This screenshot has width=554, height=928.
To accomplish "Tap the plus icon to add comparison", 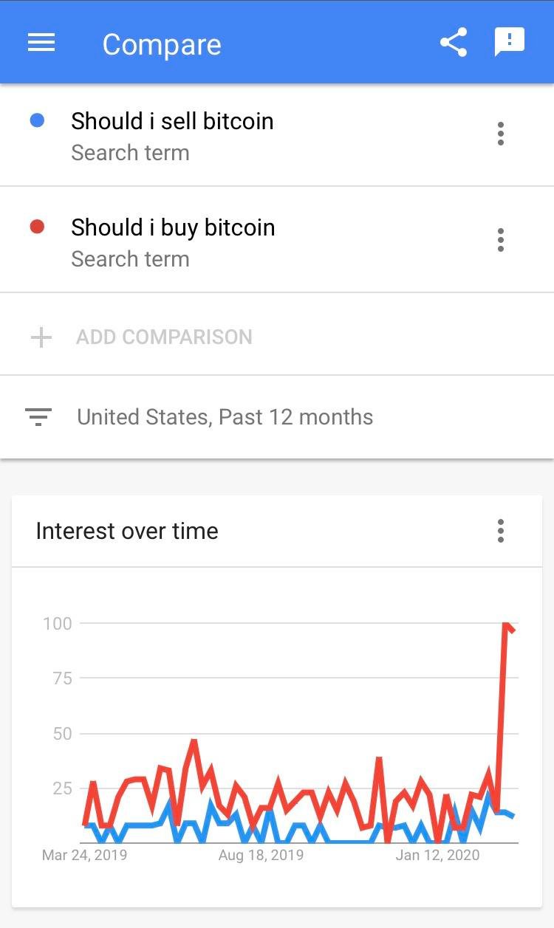I will point(41,337).
